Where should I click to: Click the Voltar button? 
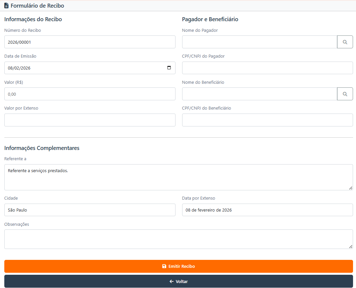click(x=178, y=281)
